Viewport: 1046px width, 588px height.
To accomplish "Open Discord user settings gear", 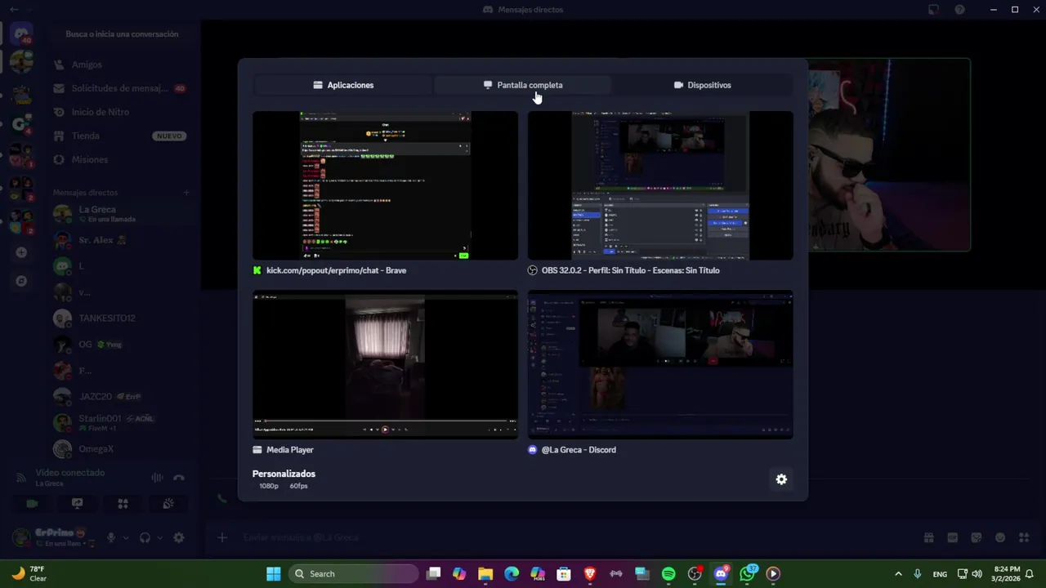I will (x=179, y=537).
